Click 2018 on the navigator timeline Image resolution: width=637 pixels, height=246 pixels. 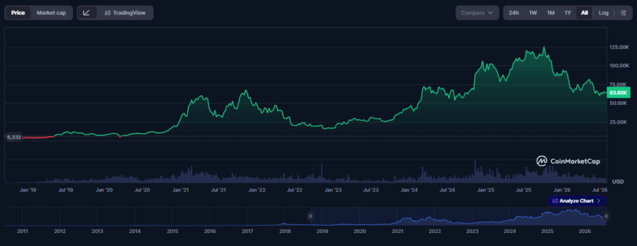point(285,231)
